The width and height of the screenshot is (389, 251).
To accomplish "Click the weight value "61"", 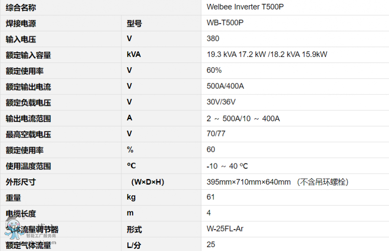I will click(x=211, y=198).
